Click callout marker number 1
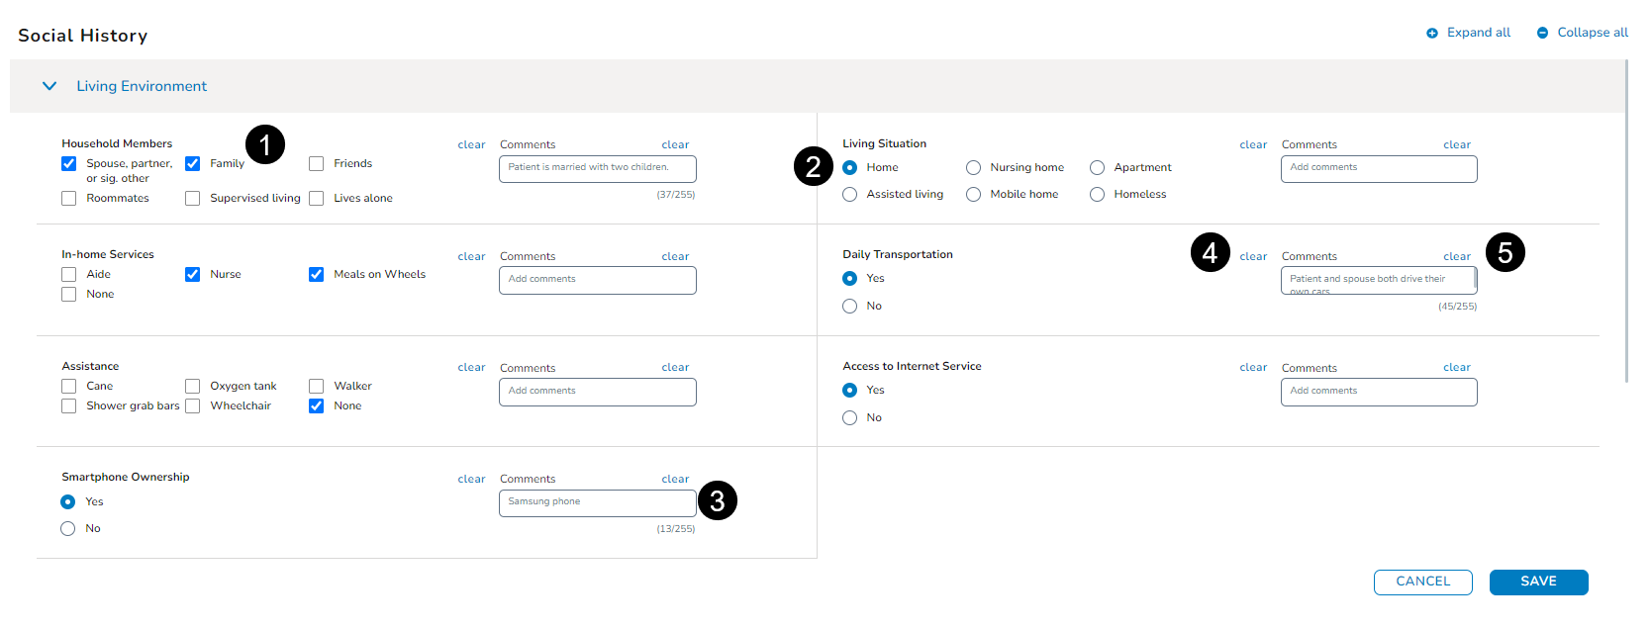Screen dimensions: 1651x628 tap(264, 145)
